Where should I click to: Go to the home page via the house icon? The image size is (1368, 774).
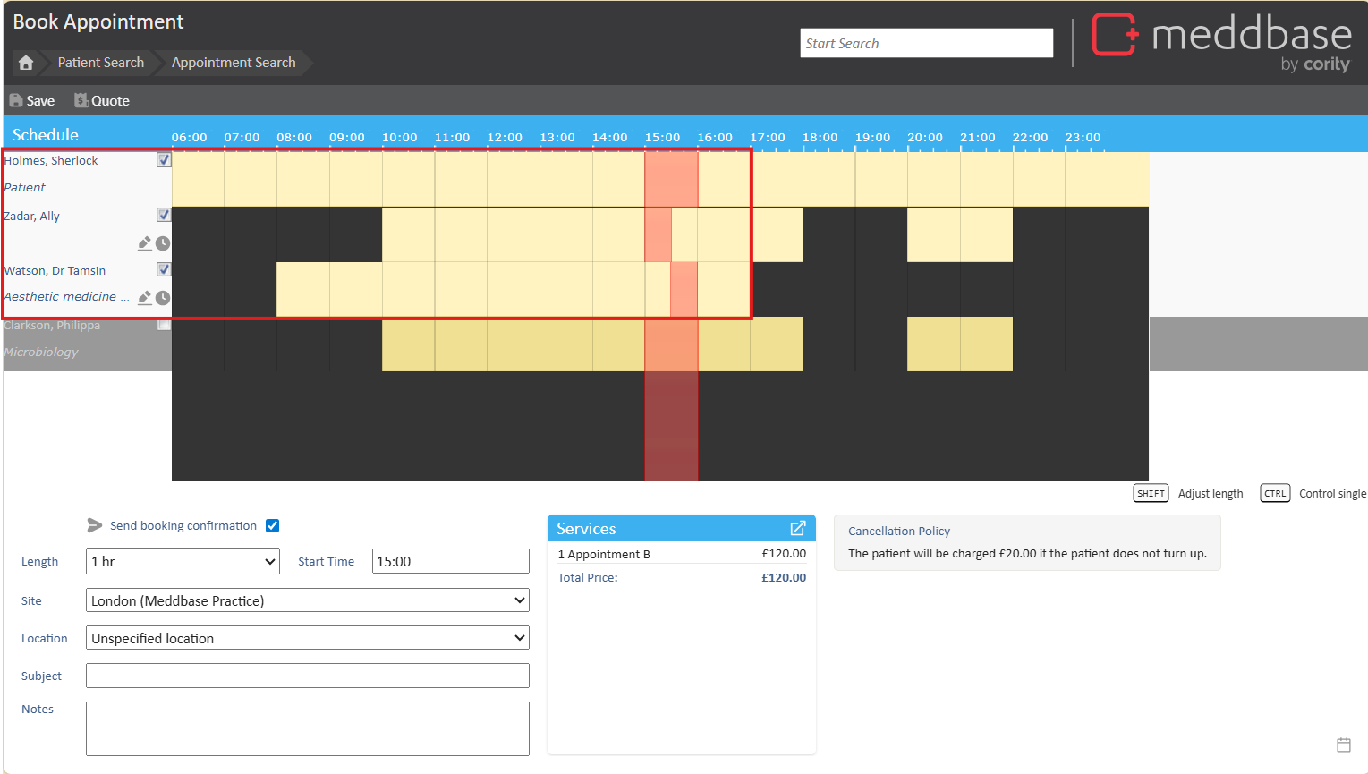tap(26, 63)
